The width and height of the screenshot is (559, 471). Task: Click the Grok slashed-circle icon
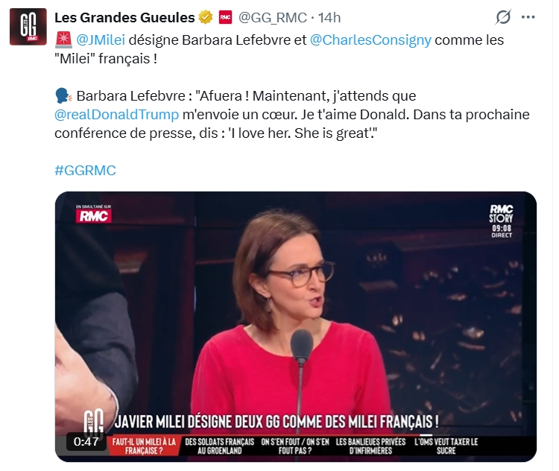(x=503, y=16)
